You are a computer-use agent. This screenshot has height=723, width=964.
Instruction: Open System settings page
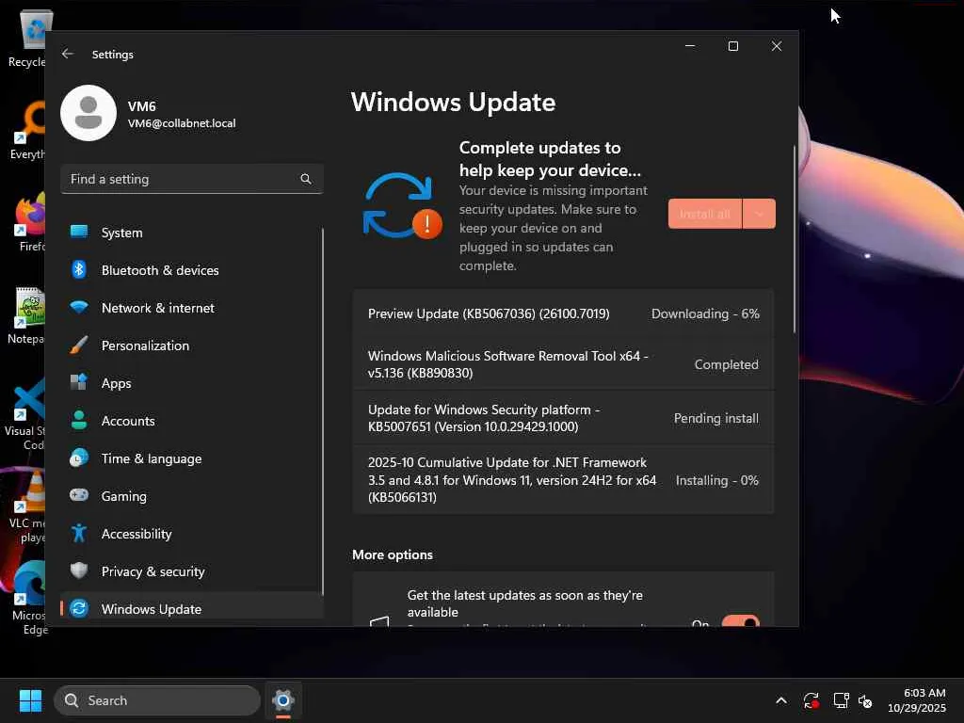tap(192, 233)
